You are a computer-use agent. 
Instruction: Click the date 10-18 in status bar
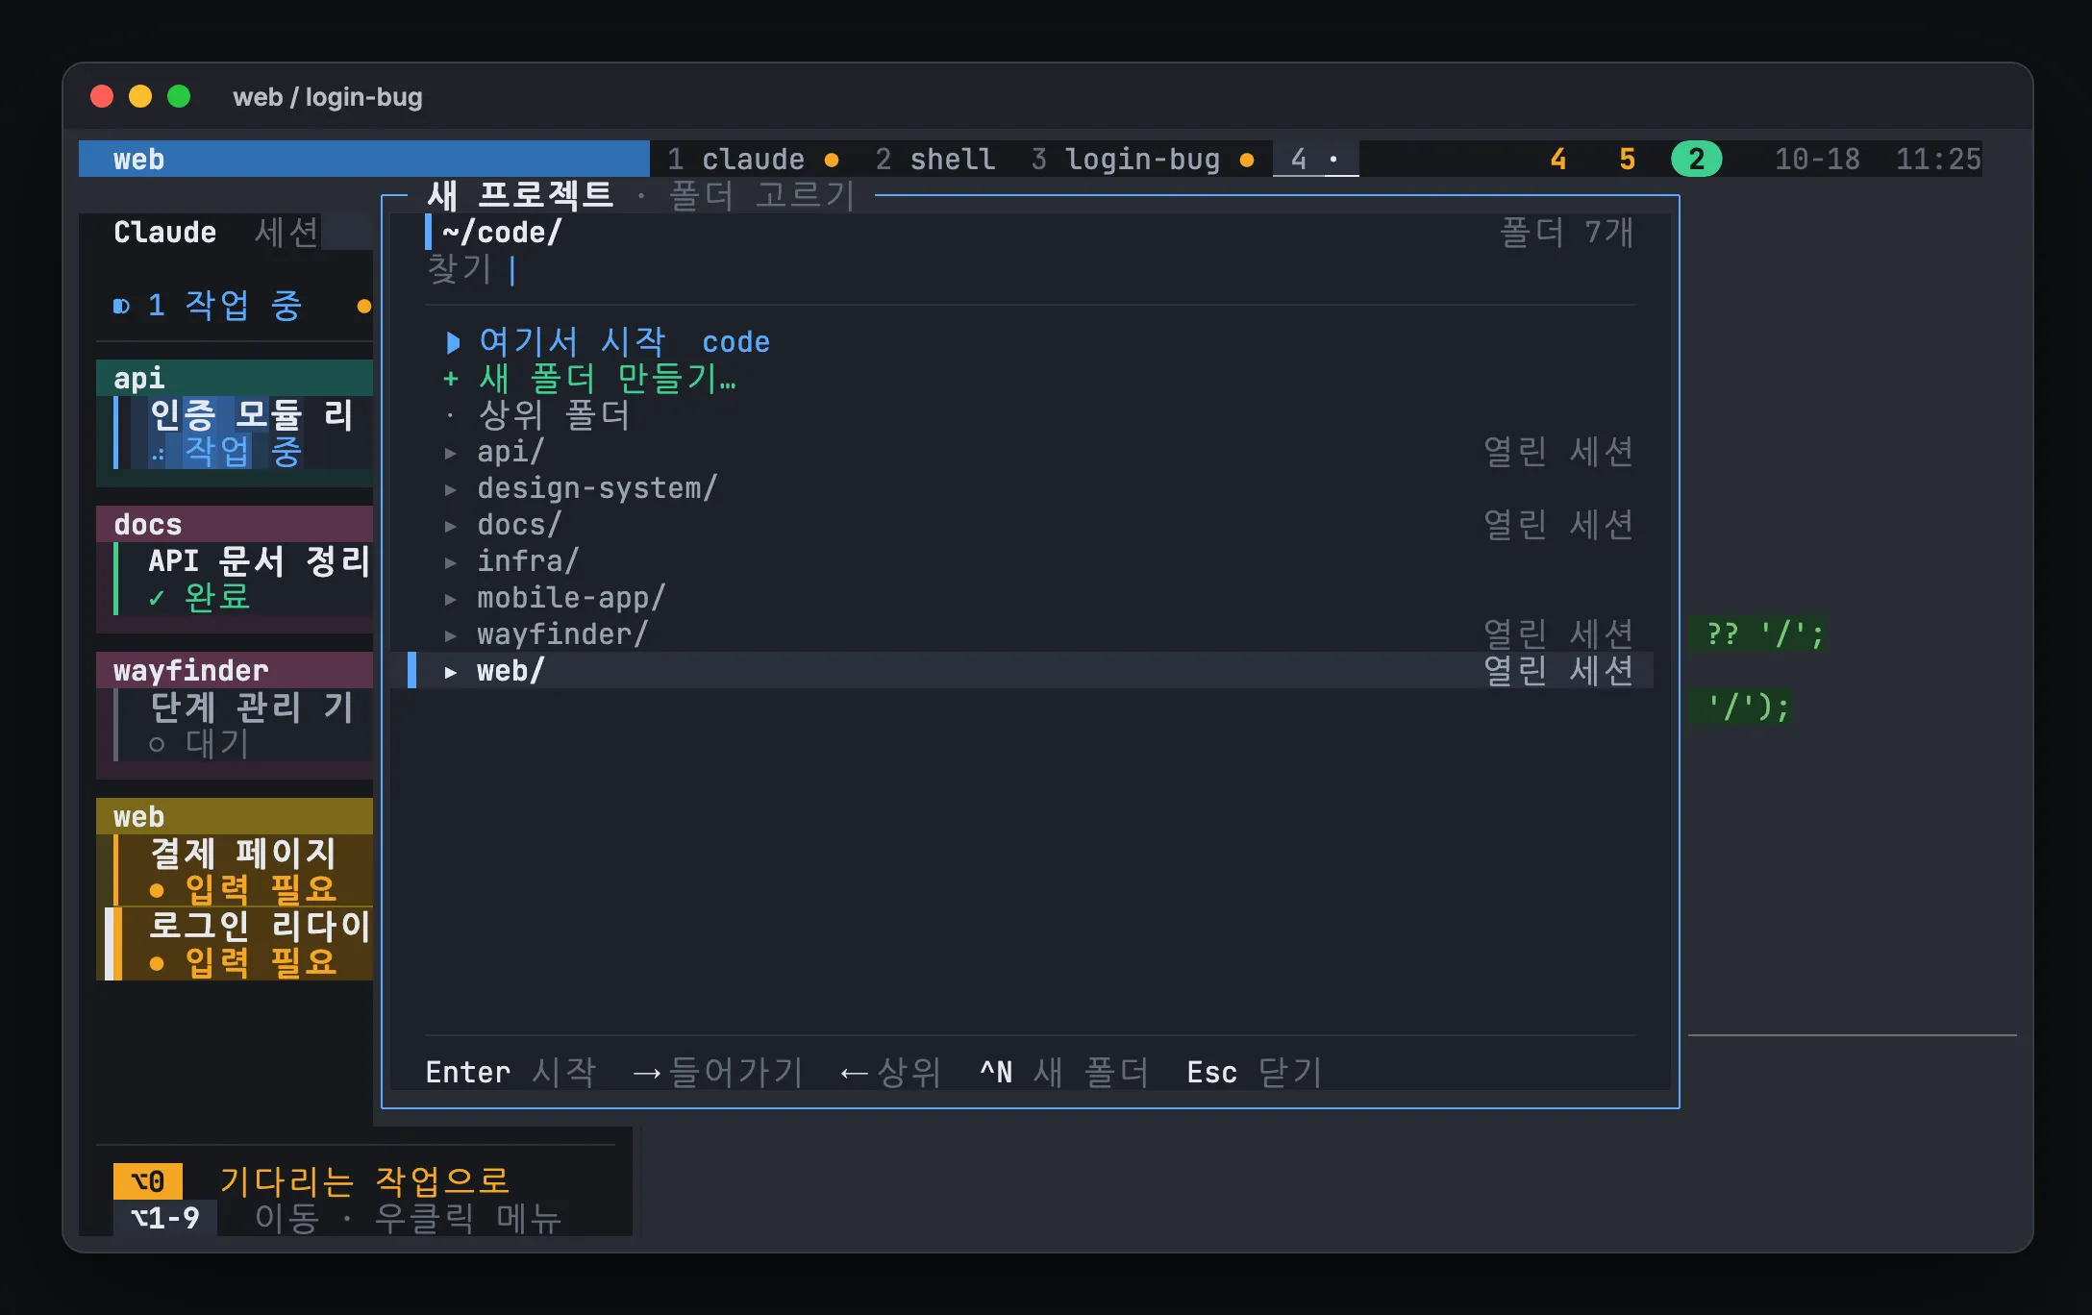[x=1817, y=159]
